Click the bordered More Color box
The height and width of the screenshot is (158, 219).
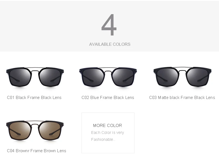[x=108, y=133]
